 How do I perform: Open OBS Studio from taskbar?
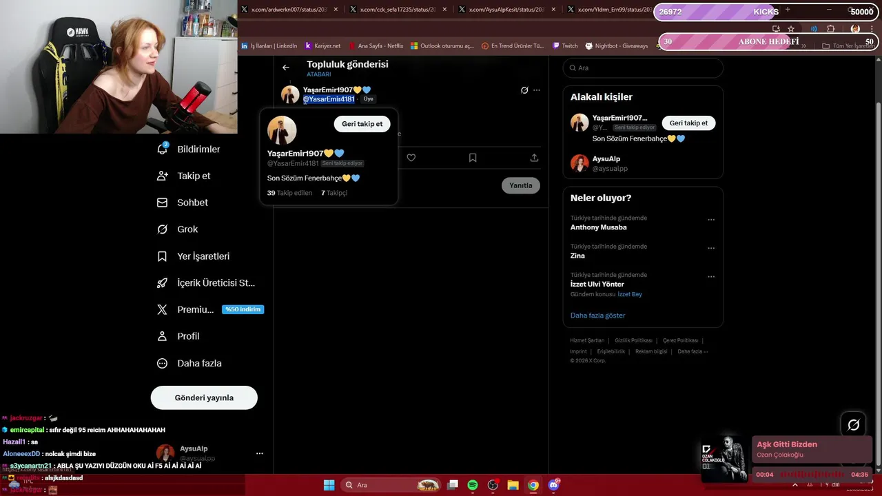(493, 485)
